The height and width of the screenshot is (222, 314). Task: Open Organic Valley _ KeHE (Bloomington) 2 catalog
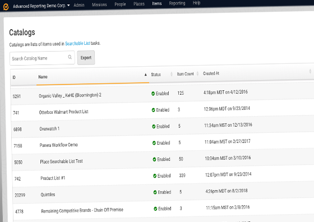pyautogui.click(x=70, y=95)
